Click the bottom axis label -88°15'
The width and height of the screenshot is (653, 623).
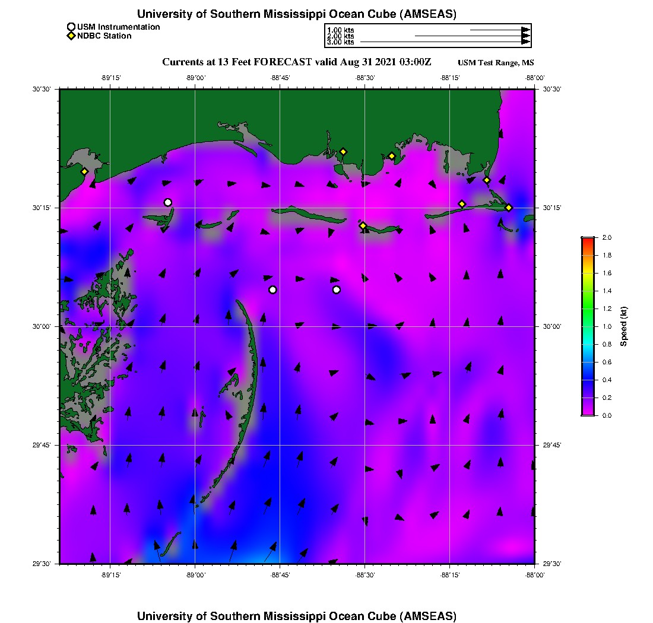coord(450,575)
